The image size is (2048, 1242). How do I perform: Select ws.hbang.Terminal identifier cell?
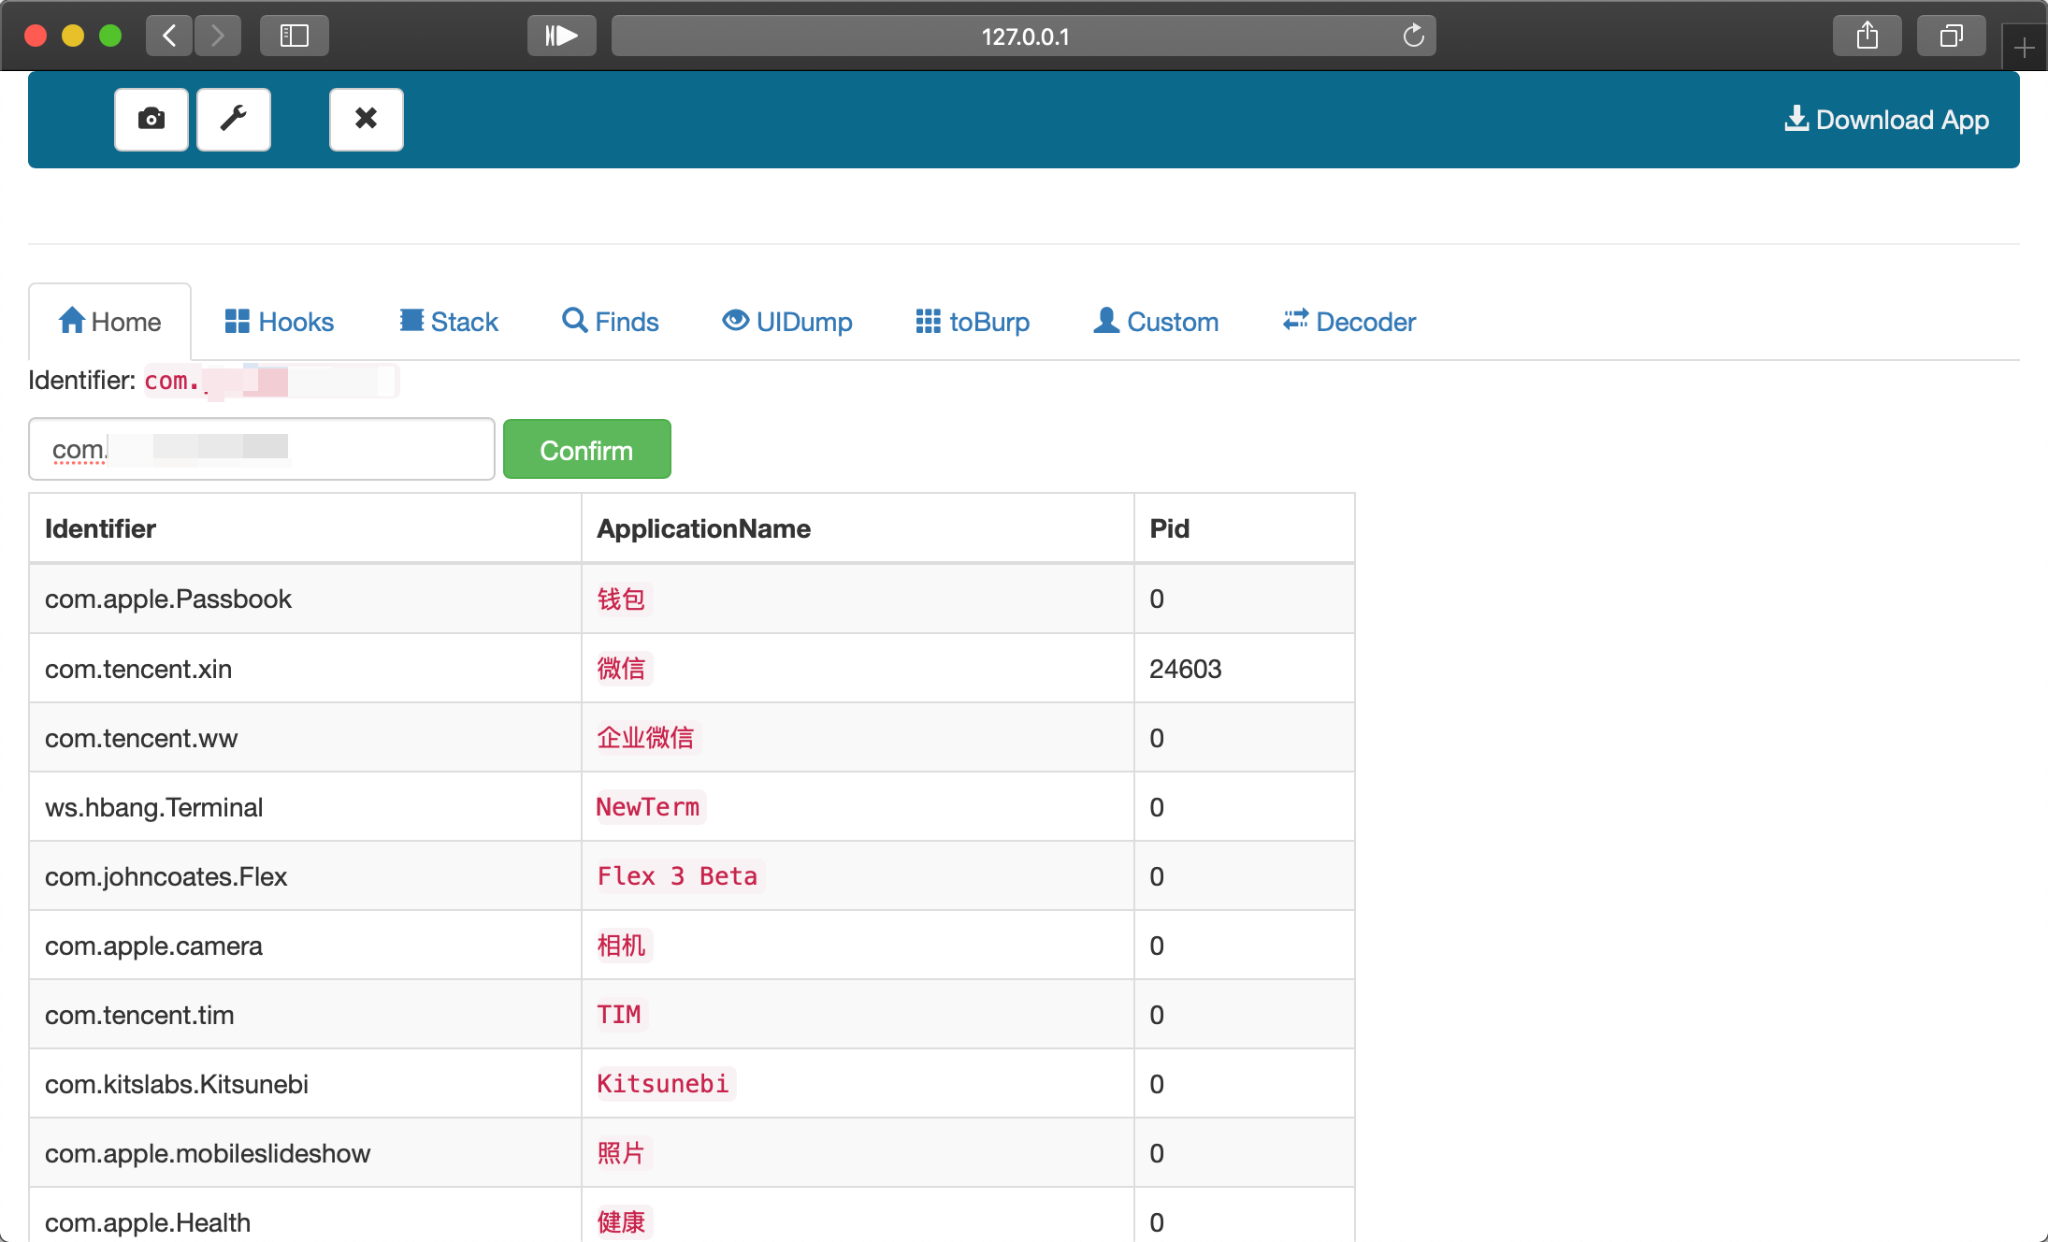click(x=305, y=807)
